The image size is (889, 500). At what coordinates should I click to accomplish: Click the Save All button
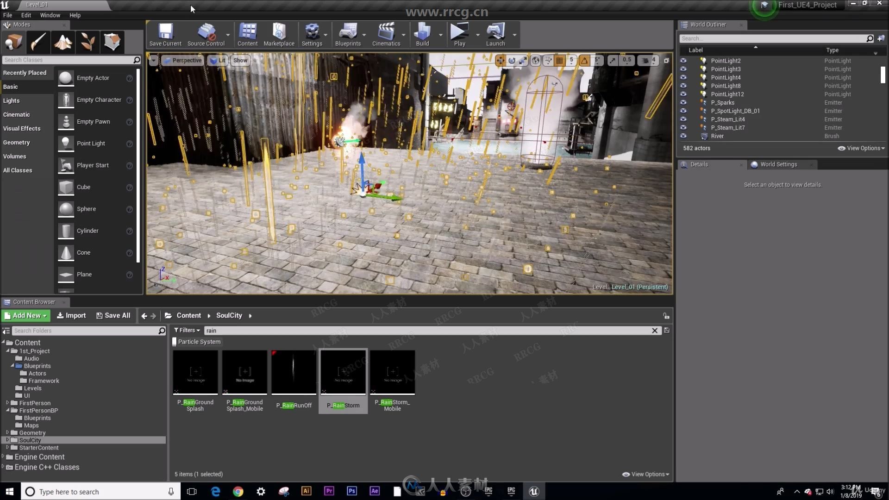coord(113,315)
